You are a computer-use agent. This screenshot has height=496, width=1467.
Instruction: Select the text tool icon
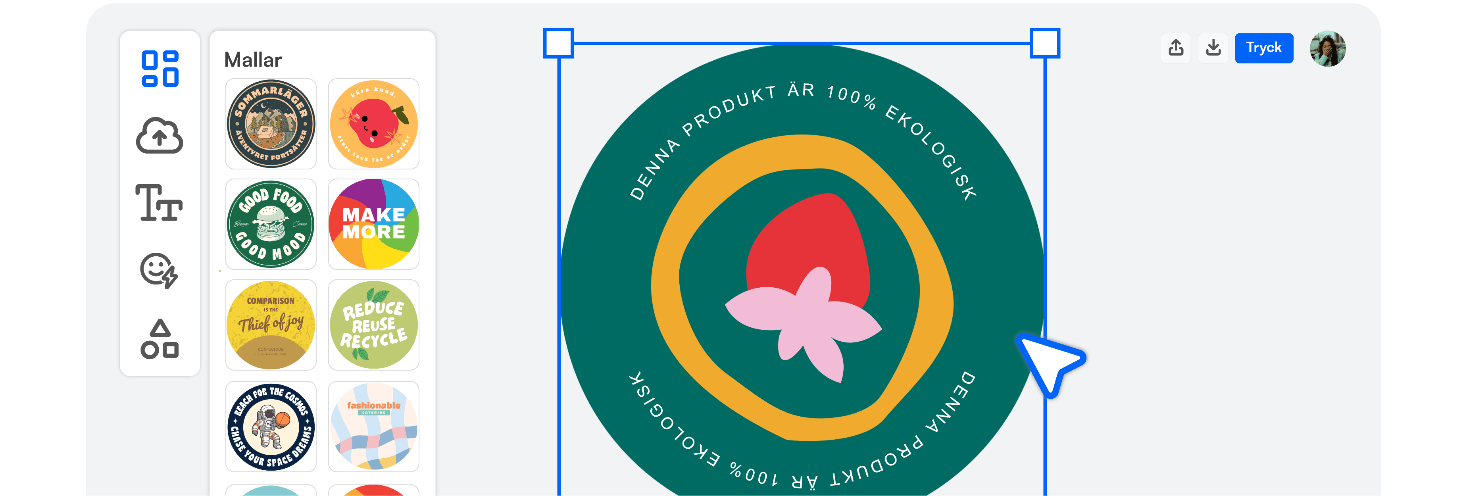[159, 203]
